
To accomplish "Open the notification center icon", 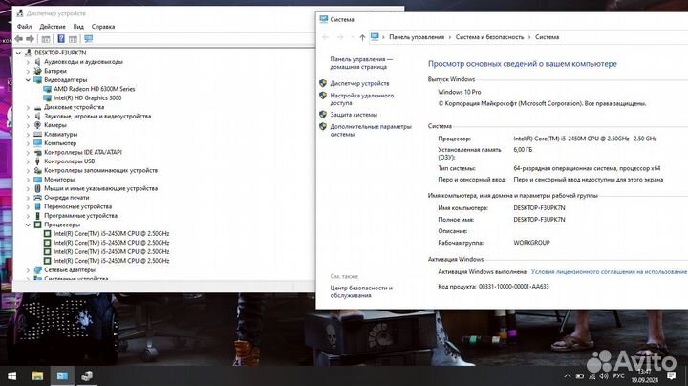I will (671, 375).
